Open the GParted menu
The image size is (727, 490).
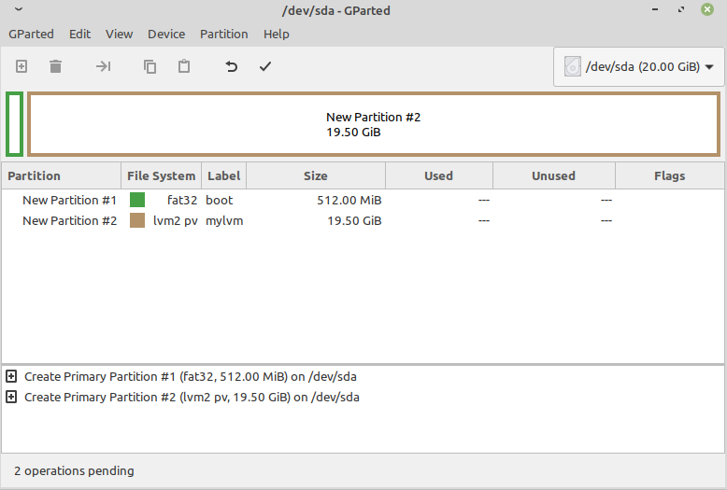coord(31,34)
